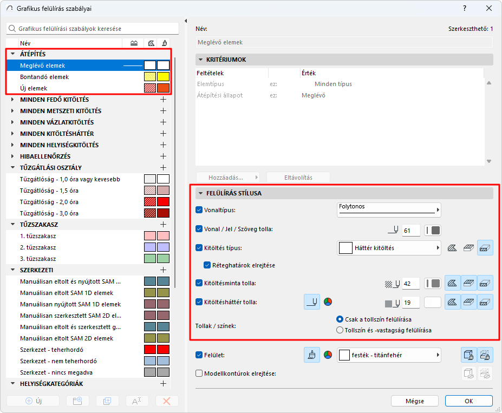Click the Eltávolítás button
Screen dimensions: 502x413
pos(298,177)
